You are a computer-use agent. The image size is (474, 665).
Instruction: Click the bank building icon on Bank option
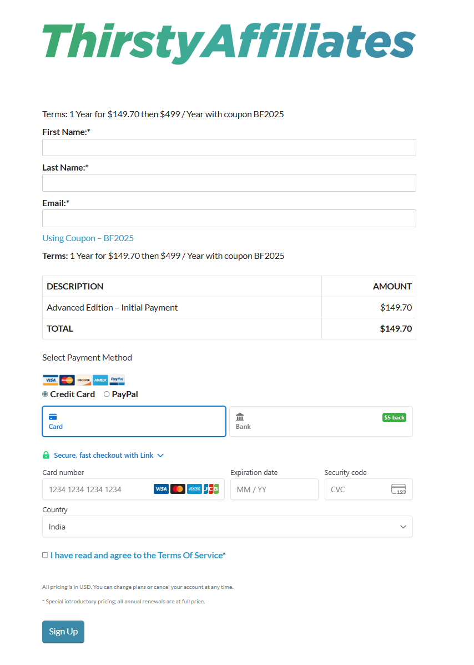pyautogui.click(x=239, y=416)
